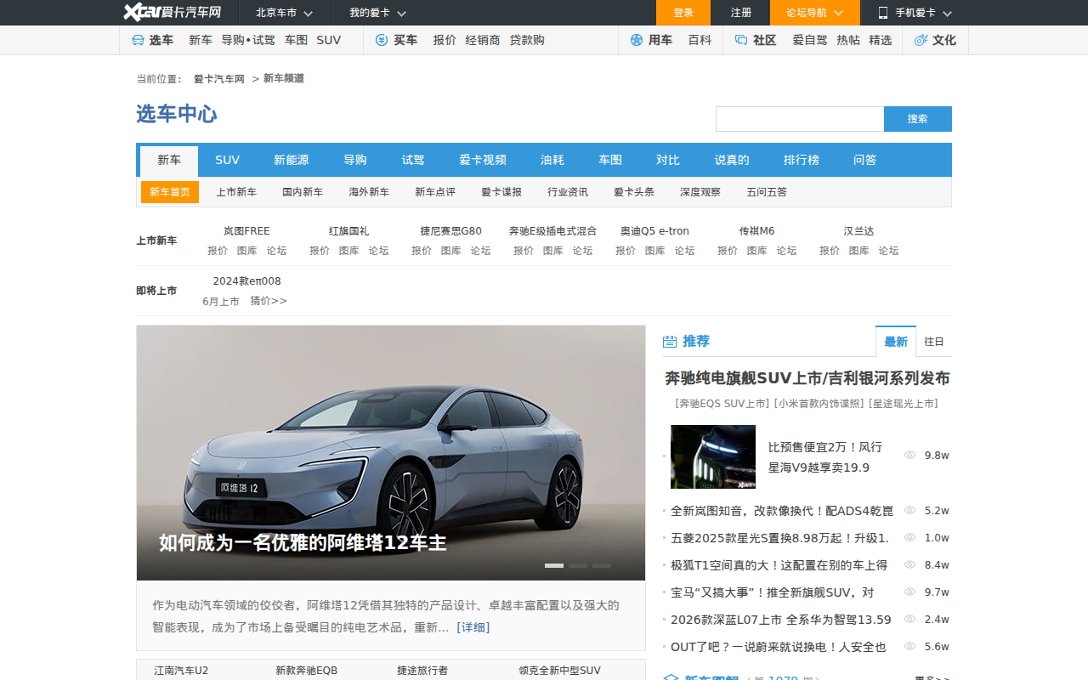Open the 传祺M6 car link

(756, 231)
